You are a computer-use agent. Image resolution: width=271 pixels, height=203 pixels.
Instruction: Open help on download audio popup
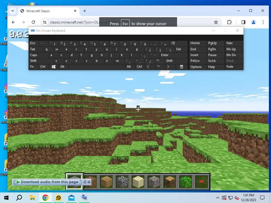(85, 181)
